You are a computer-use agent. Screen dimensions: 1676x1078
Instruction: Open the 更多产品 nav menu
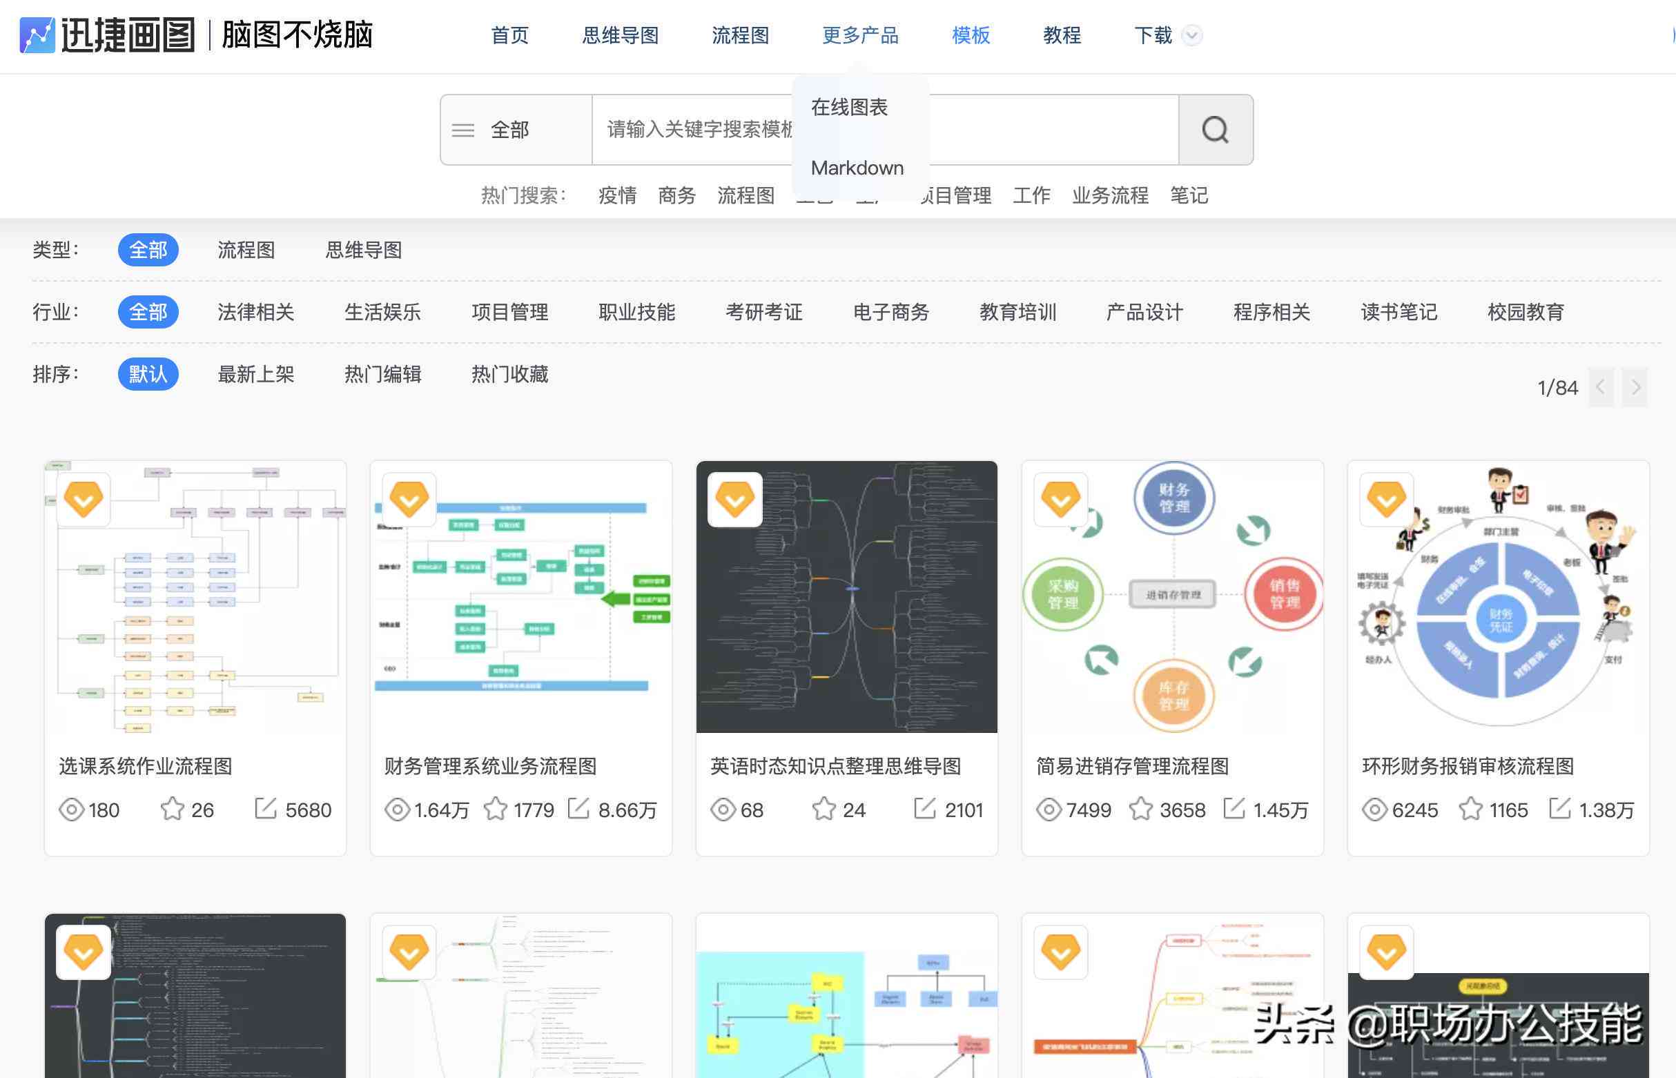pyautogui.click(x=860, y=35)
